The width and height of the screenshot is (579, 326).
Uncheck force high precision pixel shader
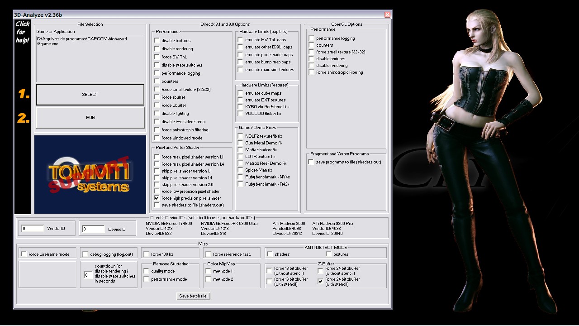click(x=157, y=198)
